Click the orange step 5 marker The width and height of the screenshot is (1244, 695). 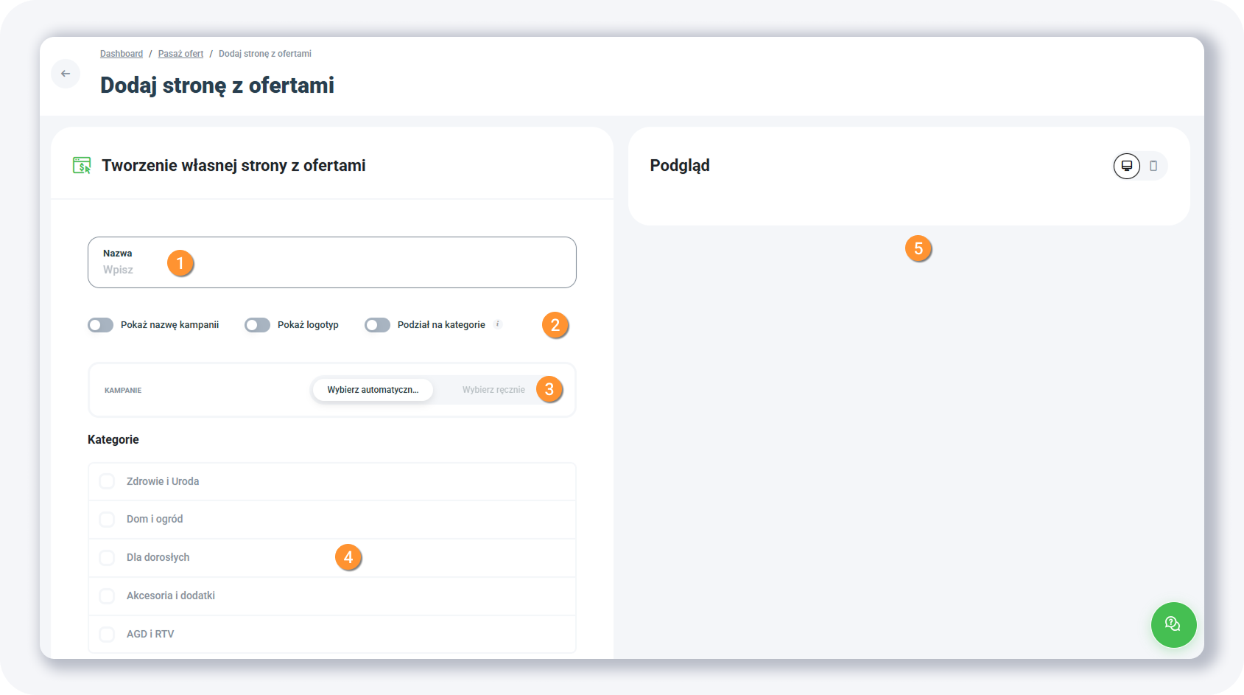pyautogui.click(x=918, y=249)
